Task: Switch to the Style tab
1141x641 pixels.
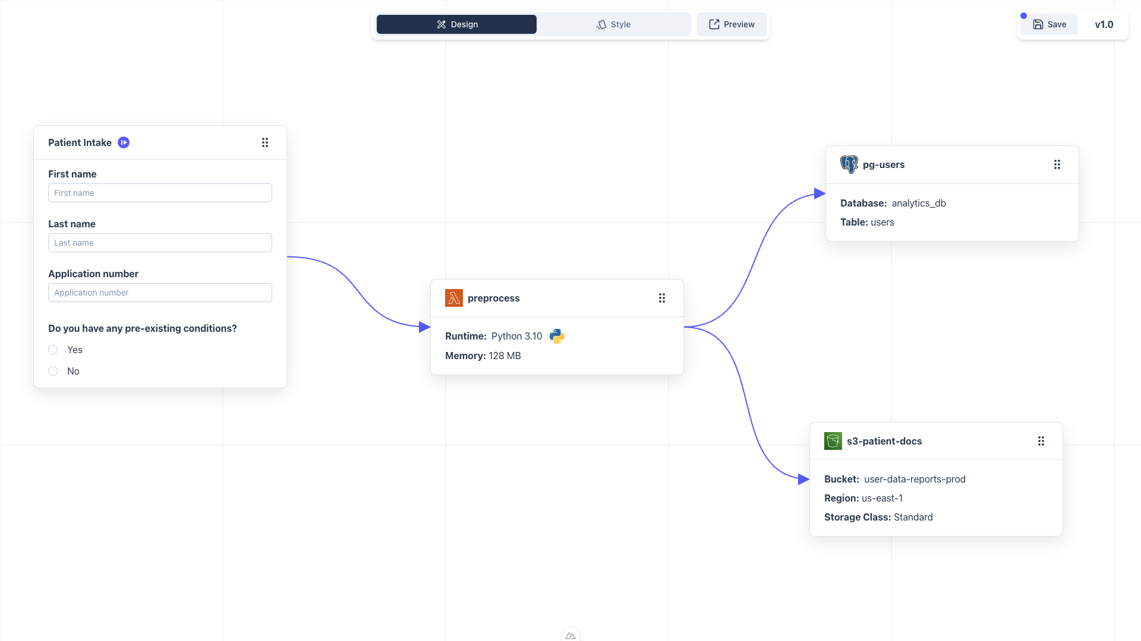Action: 613,24
